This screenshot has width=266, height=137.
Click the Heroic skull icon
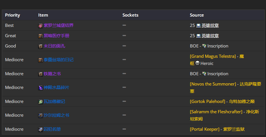197,63
